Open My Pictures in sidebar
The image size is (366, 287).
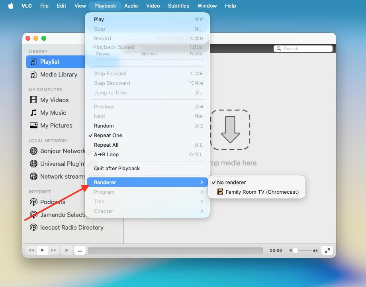(x=55, y=126)
